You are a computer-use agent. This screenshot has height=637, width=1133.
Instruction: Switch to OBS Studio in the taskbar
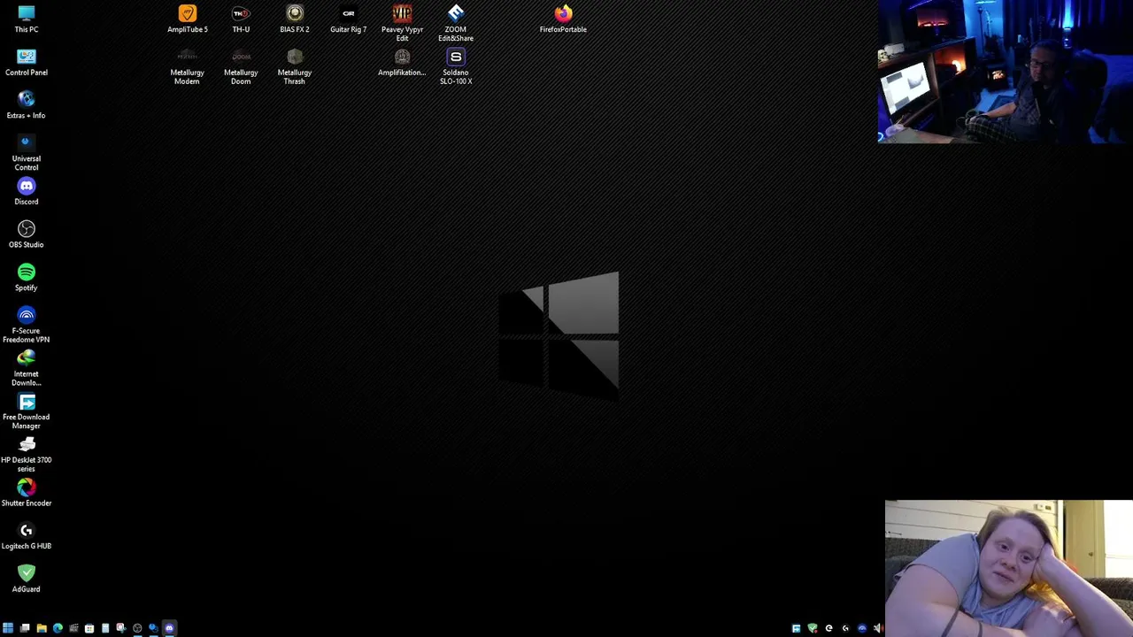[137, 628]
